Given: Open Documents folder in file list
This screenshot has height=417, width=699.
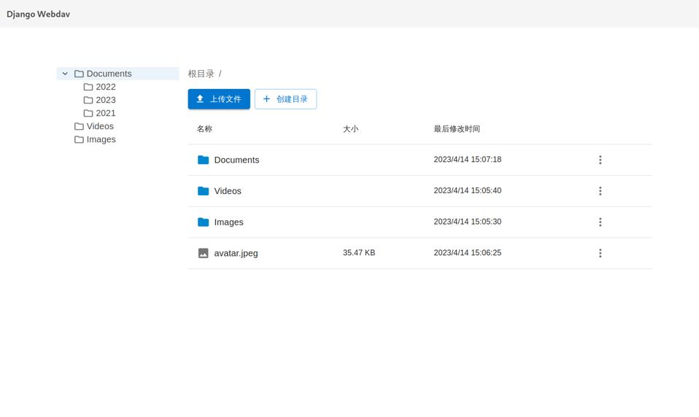Looking at the screenshot, I should (x=236, y=160).
